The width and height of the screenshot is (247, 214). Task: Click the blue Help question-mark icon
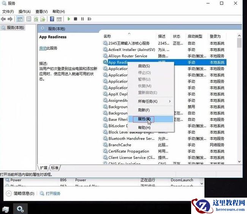(52, 19)
